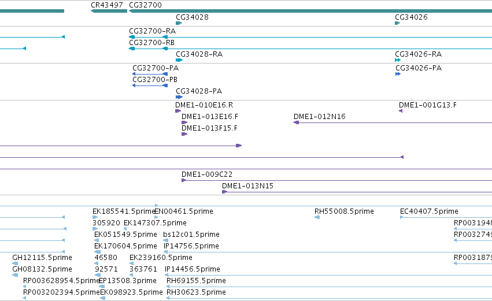Click the CG34026-RA transcript arrow
Viewport: 492px width, 301px height.
398,60
